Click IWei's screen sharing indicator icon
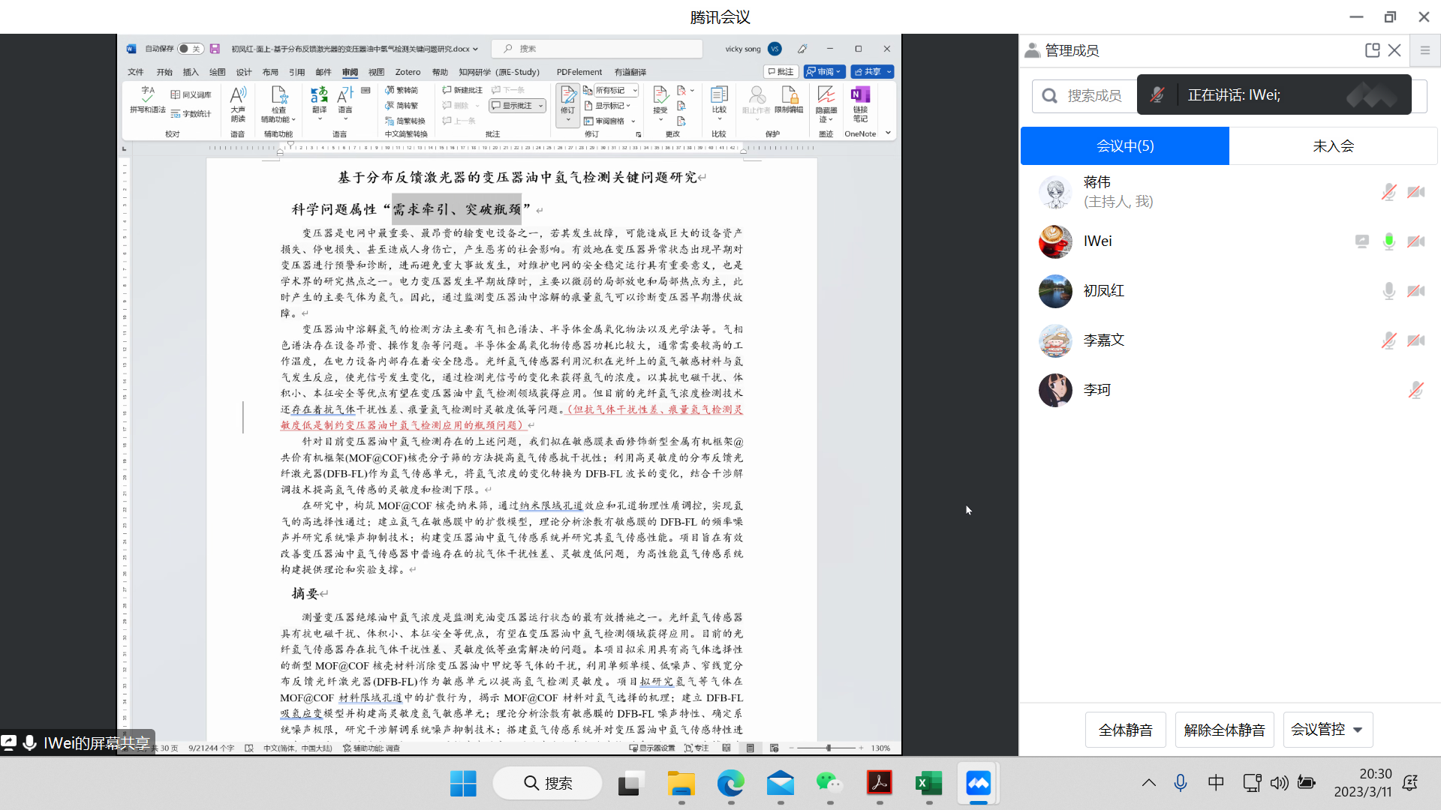The width and height of the screenshot is (1441, 810). [x=1361, y=241]
